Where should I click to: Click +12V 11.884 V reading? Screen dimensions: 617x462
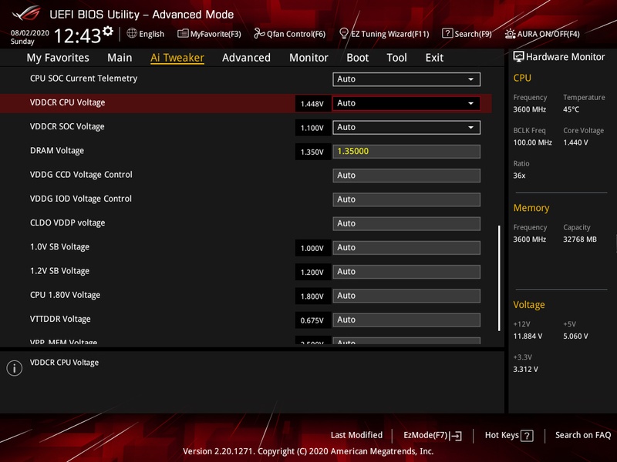[x=528, y=336]
